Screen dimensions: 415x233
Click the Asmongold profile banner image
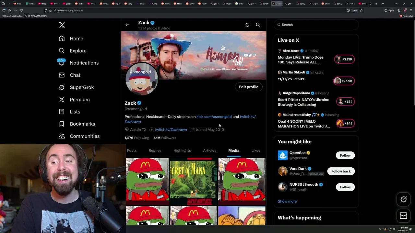[194, 55]
